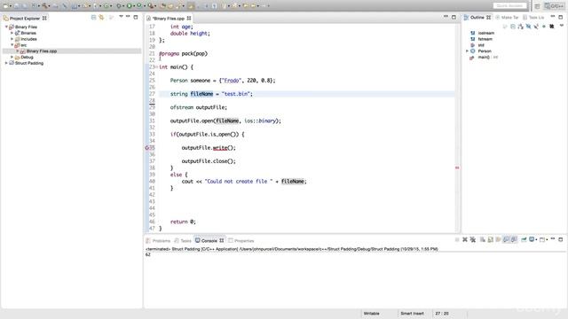This screenshot has width=568, height=319.
Task: Click "test.bin" string on line 27
Action: point(235,94)
